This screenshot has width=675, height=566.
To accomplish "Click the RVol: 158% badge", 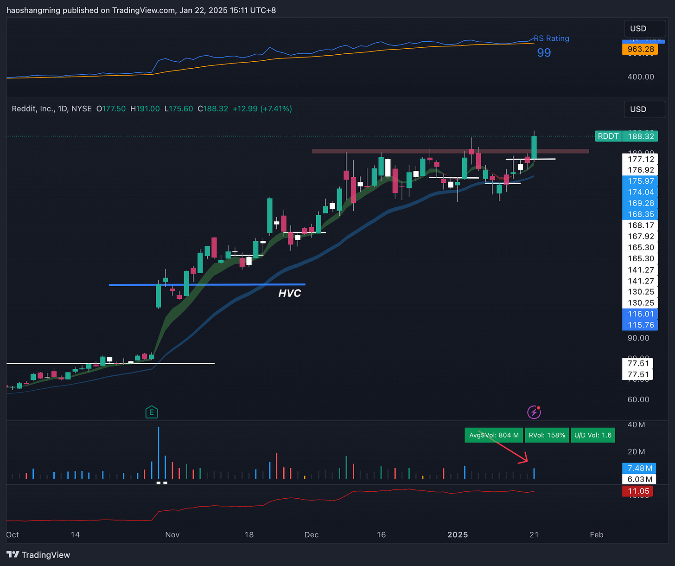I will [547, 435].
